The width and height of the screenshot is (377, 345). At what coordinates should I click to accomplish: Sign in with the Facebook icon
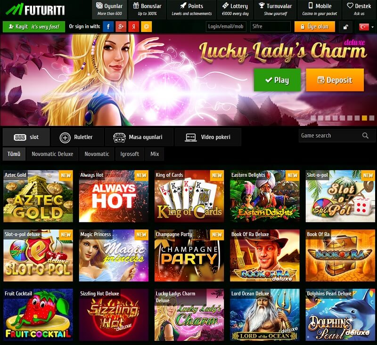click(108, 26)
